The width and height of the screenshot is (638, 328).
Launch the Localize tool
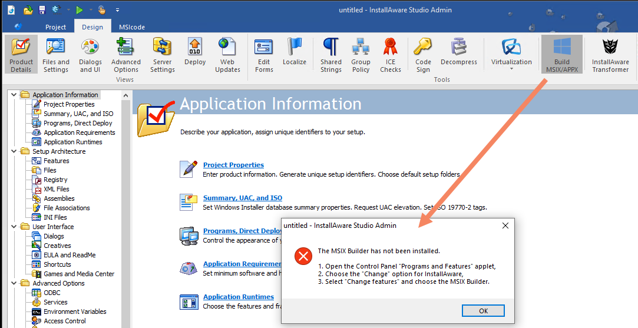click(x=294, y=51)
